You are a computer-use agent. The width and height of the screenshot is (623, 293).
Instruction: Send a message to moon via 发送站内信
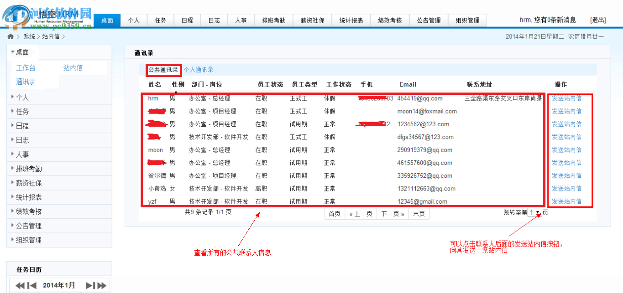coord(567,149)
